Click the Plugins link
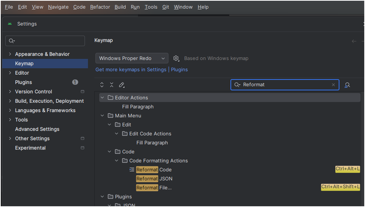This screenshot has width=365, height=207. (179, 69)
